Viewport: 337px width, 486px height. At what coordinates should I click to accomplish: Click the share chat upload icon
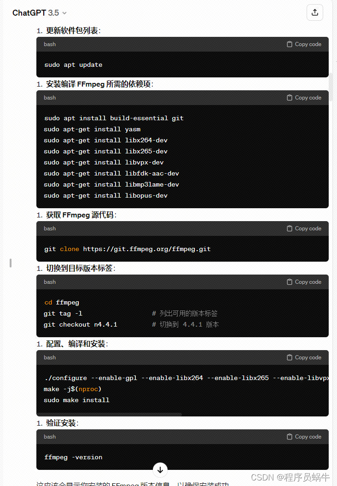(315, 12)
